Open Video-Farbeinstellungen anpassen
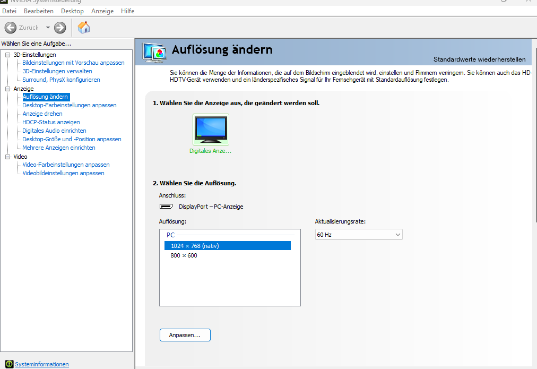Viewport: 537px width, 369px height. coord(66,165)
